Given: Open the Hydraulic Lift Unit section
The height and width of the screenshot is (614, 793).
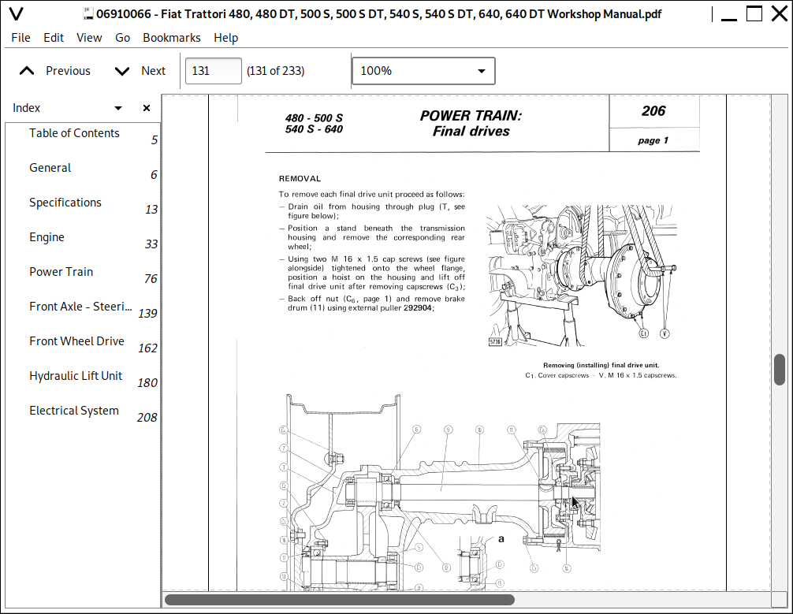Looking at the screenshot, I should 75,376.
